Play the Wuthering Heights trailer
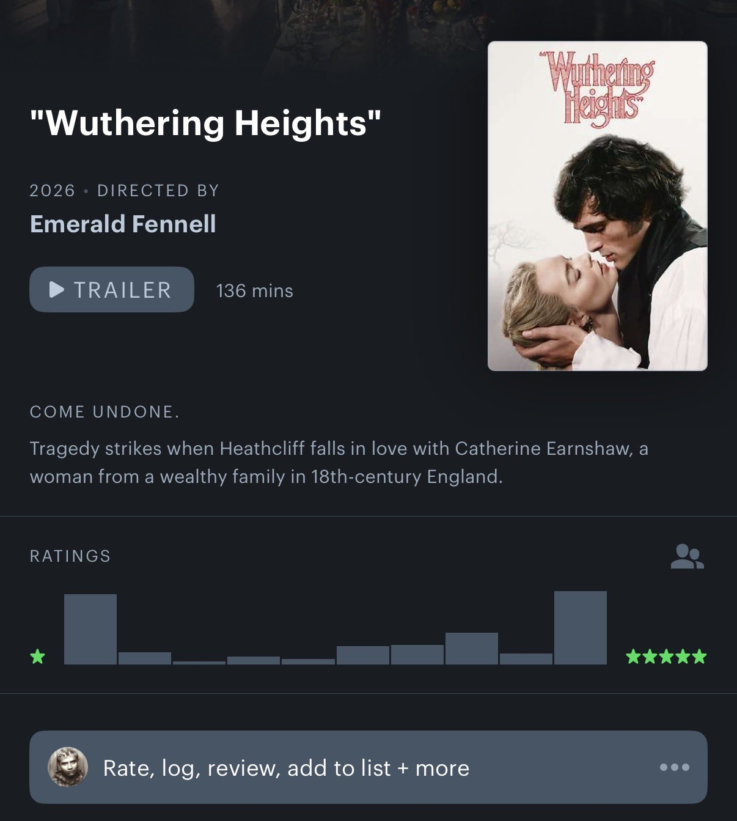 (x=112, y=290)
